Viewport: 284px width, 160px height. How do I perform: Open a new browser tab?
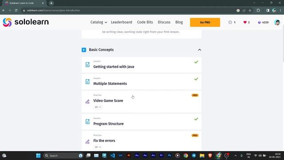tap(51, 3)
